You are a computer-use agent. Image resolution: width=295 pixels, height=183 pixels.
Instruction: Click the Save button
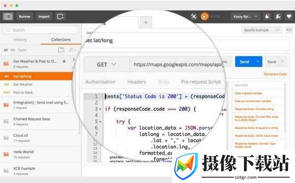tap(272, 62)
